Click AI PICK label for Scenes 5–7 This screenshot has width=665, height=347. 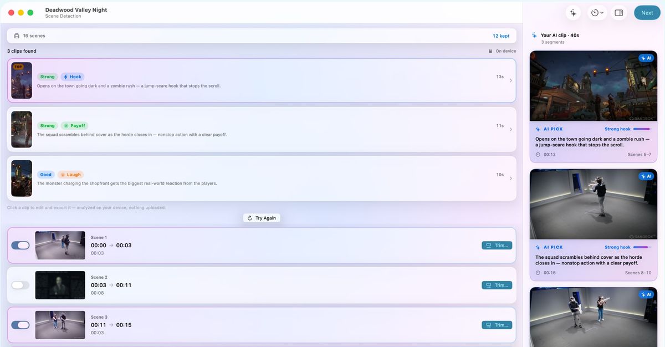click(553, 129)
